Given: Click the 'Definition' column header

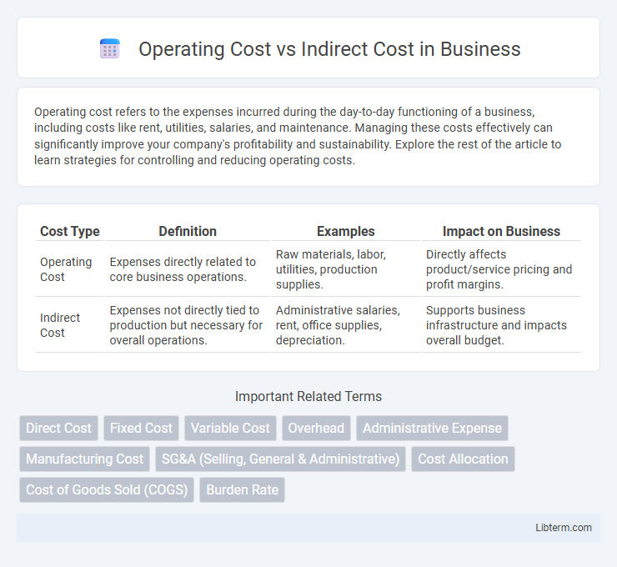Looking at the screenshot, I should pyautogui.click(x=188, y=231).
